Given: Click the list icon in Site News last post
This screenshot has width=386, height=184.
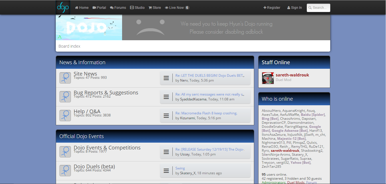Looking at the screenshot, I should [x=166, y=78].
